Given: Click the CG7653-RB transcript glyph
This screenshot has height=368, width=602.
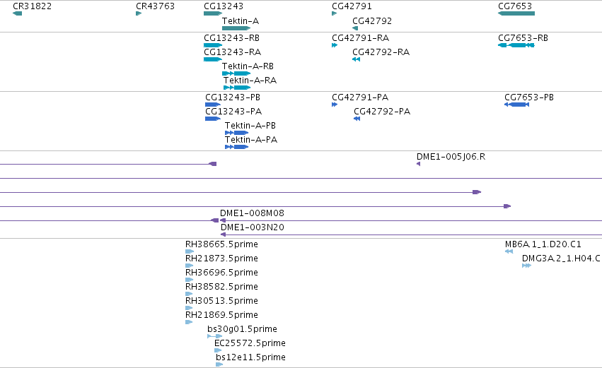Looking at the screenshot, I should tap(516, 45).
